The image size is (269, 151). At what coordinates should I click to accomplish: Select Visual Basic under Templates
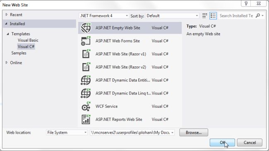[x=28, y=40]
